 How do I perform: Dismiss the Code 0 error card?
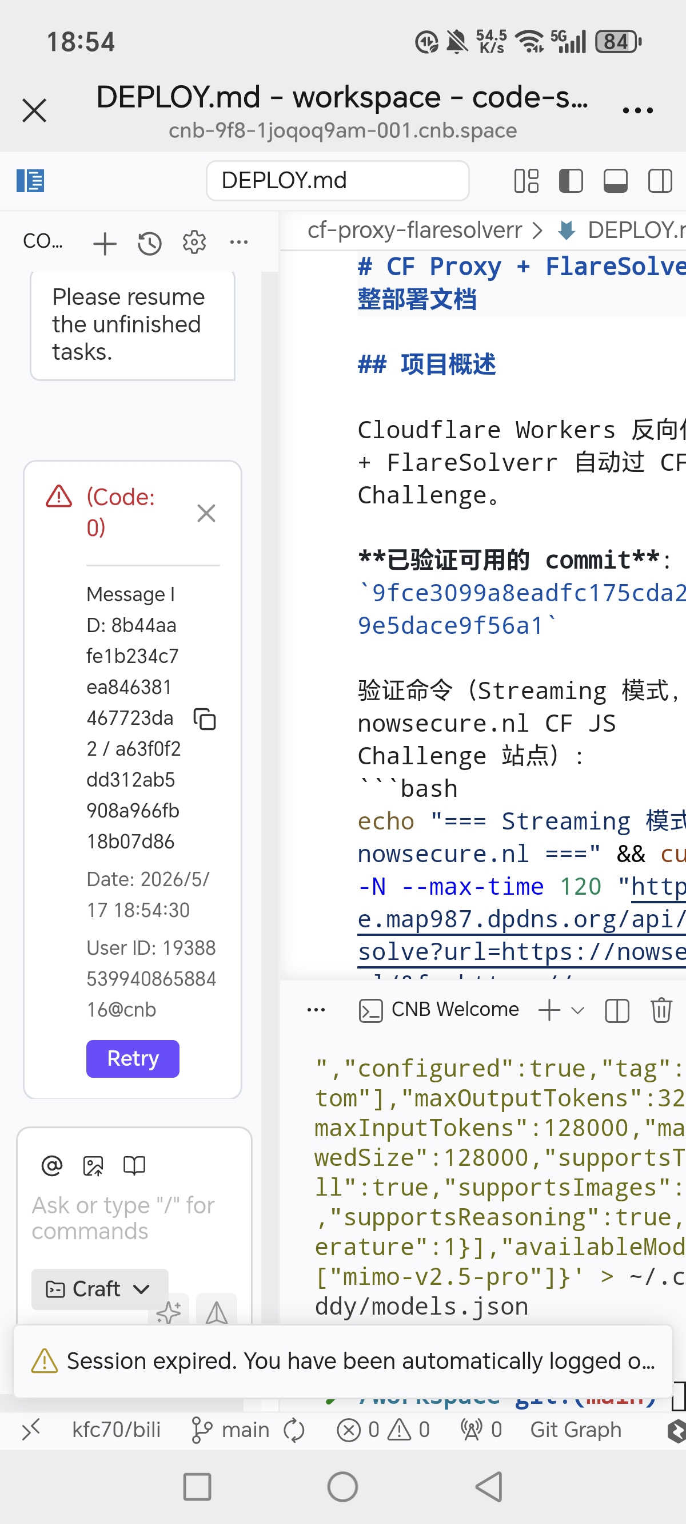pos(206,513)
